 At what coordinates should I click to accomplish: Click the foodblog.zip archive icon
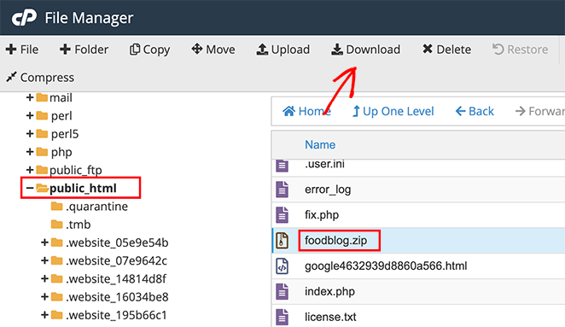point(282,240)
